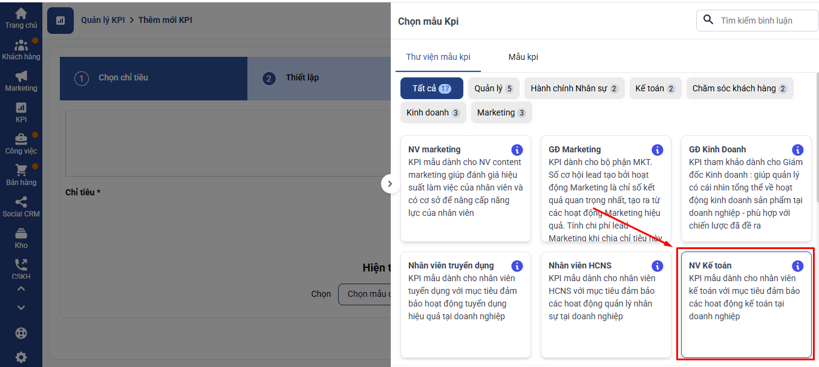Open Social CRM share icon

[21, 203]
